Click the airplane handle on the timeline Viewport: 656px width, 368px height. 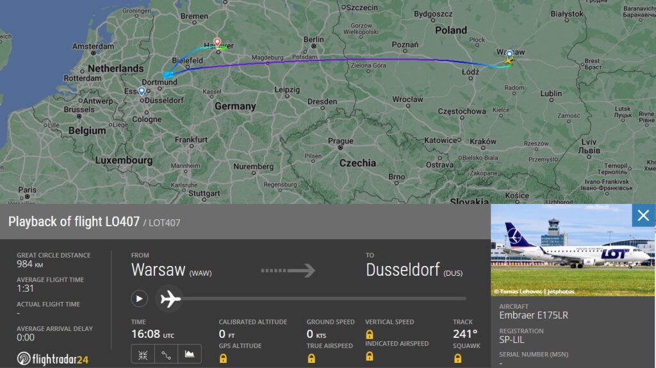pos(170,299)
